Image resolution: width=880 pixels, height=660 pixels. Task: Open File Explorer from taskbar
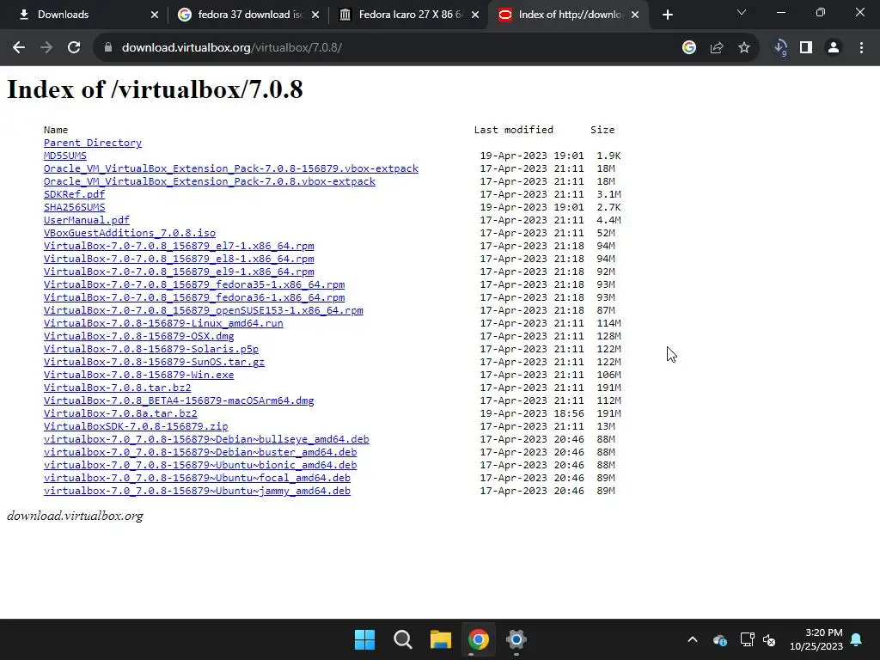441,639
